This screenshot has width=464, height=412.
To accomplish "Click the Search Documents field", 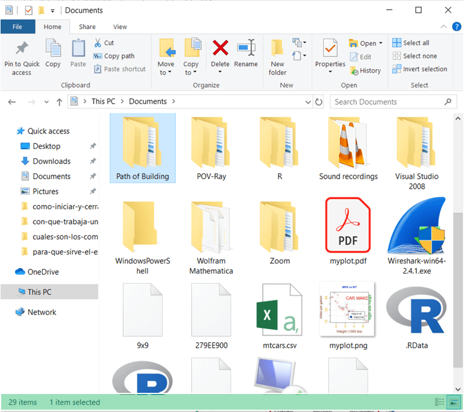I will tap(388, 102).
